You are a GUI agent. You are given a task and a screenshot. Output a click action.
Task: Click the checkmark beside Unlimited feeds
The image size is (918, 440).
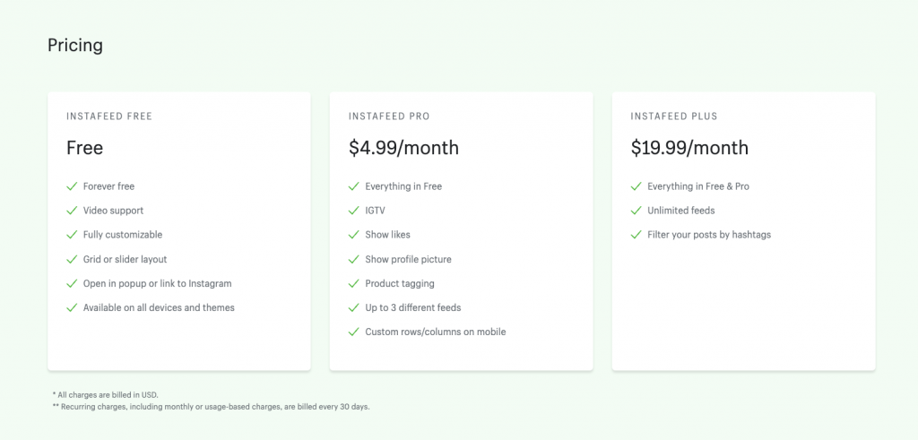637,210
